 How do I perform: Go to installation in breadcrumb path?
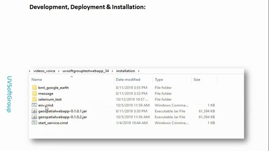coord(126,71)
